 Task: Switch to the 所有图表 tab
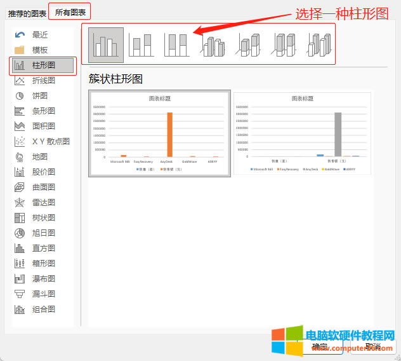click(70, 12)
